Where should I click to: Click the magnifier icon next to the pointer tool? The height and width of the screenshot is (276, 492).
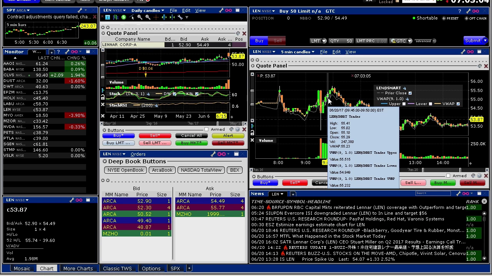click(x=140, y=17)
